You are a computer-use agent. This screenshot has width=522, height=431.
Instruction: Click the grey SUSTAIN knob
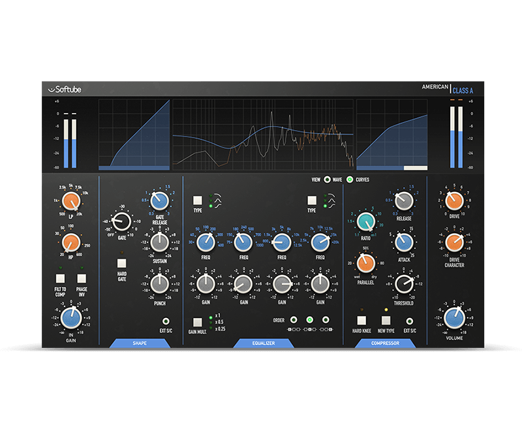[160, 242]
